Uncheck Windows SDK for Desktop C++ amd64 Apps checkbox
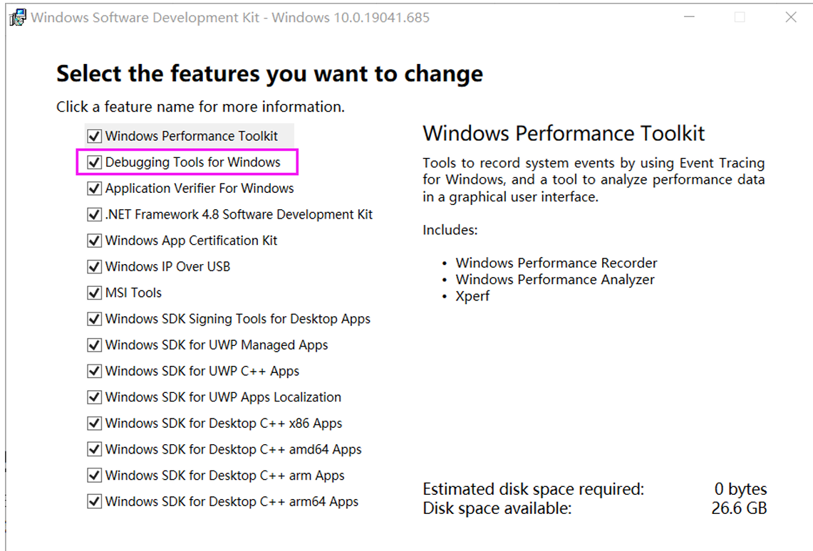813x551 pixels. click(x=94, y=449)
